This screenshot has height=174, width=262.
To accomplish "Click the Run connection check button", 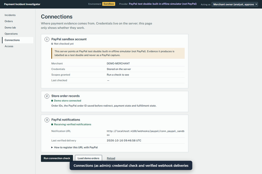I will click(57, 158).
